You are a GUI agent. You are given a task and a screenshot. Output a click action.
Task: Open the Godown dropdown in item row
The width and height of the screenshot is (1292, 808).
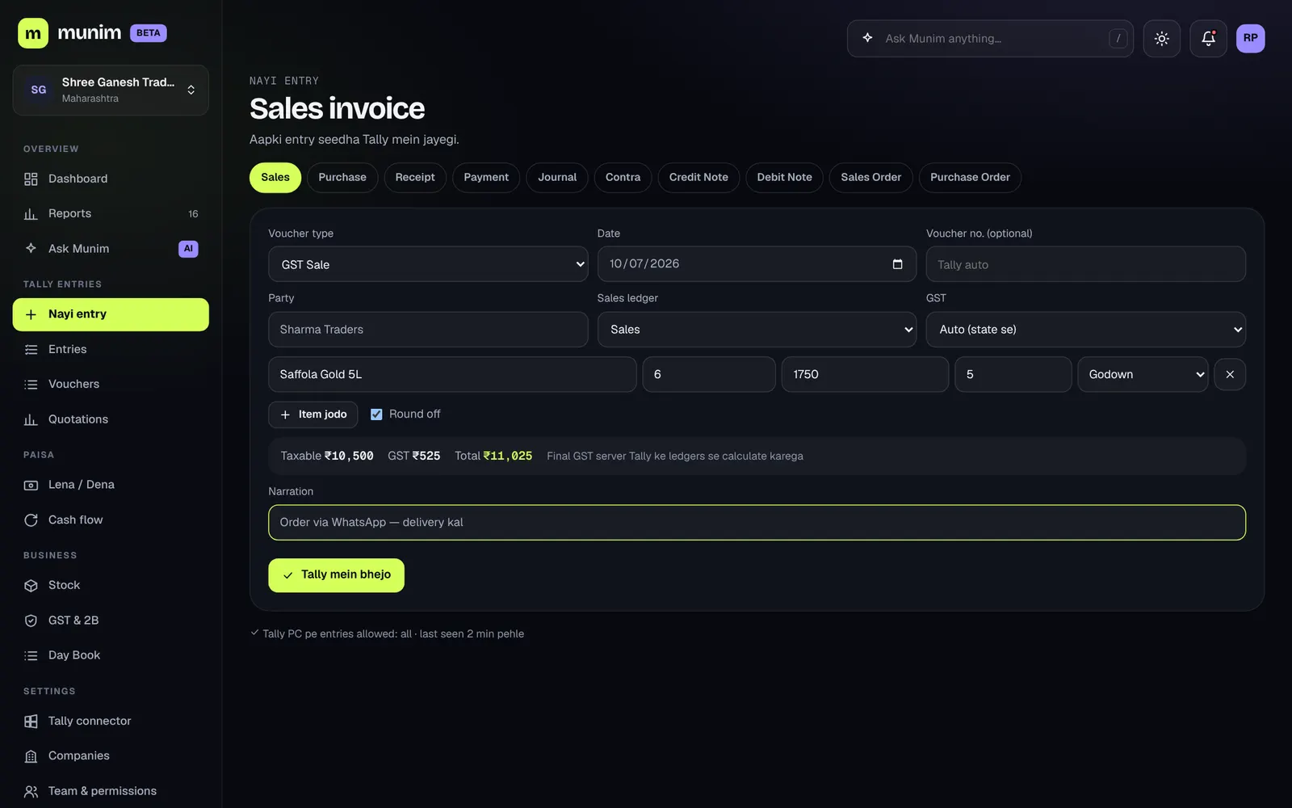pos(1143,374)
